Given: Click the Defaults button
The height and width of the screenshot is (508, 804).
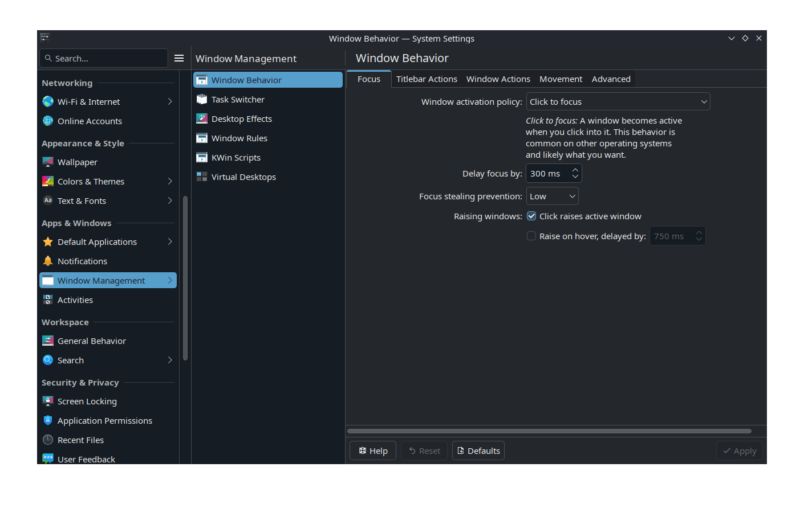Looking at the screenshot, I should [478, 451].
